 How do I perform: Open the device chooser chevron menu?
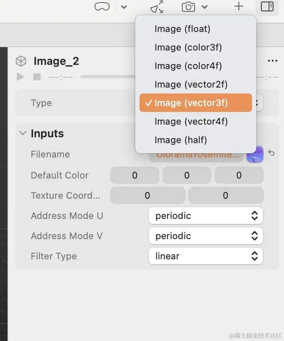coord(124,7)
